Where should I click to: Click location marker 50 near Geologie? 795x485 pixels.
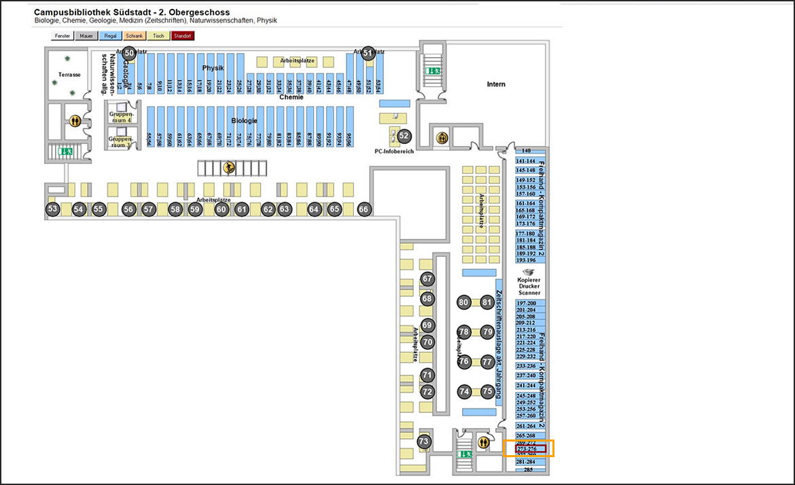pos(129,53)
